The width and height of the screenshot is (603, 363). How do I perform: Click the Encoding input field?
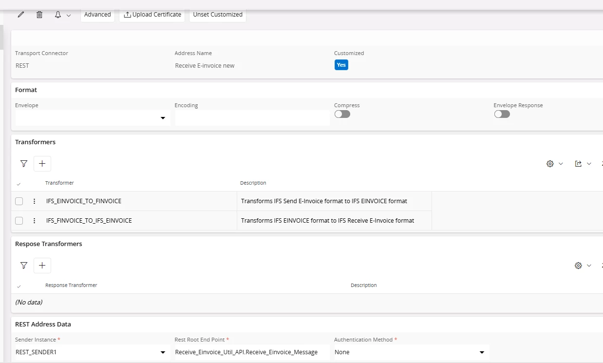coord(252,118)
